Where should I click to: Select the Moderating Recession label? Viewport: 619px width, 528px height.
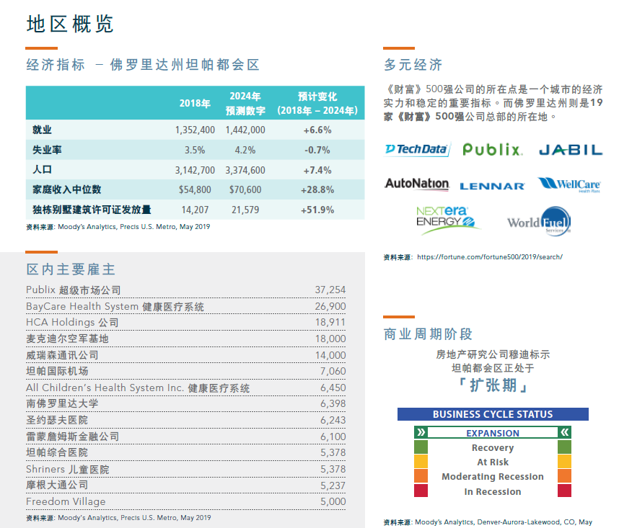click(x=493, y=477)
